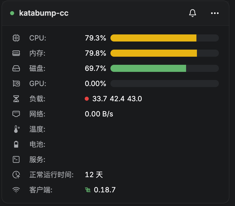The height and width of the screenshot is (206, 235).
Task: Click the green online status dot
Action: 12,13
